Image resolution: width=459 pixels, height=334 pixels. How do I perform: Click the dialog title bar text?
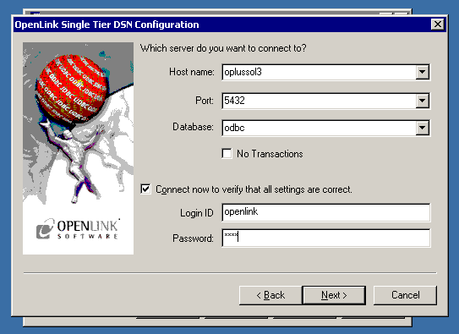(107, 25)
